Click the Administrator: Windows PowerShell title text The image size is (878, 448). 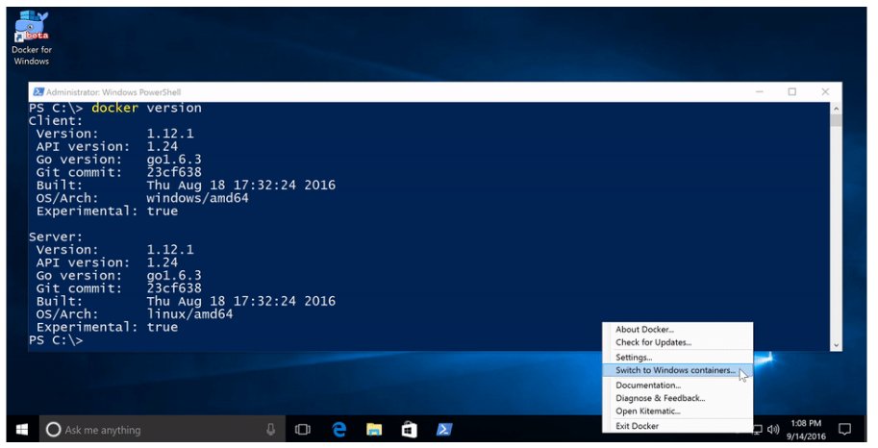point(113,92)
